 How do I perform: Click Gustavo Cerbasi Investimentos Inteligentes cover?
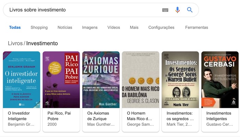click(220, 79)
